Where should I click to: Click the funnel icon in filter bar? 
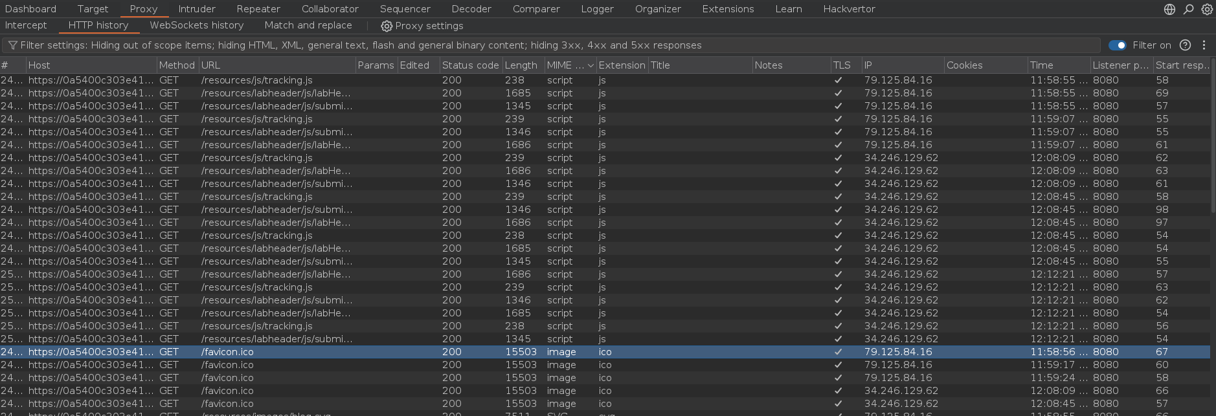[x=12, y=45]
